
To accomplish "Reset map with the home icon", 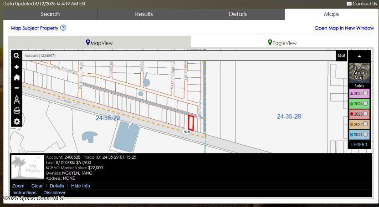I will [x=16, y=77].
